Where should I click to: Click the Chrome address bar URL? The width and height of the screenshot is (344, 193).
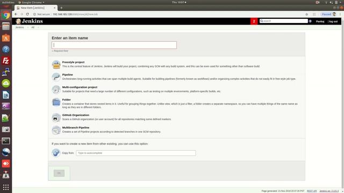point(75,14)
